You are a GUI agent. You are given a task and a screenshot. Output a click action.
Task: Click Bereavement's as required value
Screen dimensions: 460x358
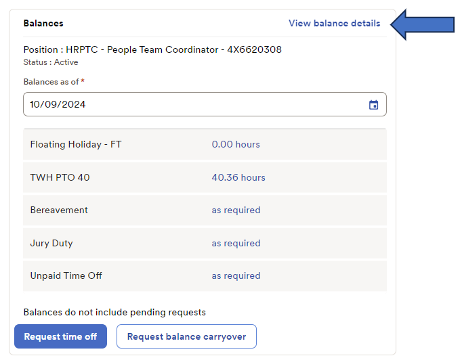(236, 210)
